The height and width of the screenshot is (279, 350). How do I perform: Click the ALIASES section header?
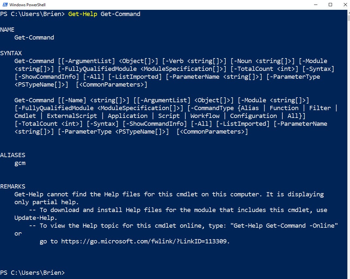pyautogui.click(x=13, y=155)
